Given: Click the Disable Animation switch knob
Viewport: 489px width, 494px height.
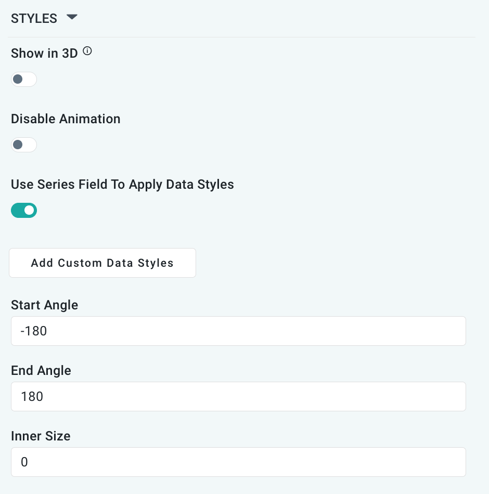Looking at the screenshot, I should coord(18,145).
